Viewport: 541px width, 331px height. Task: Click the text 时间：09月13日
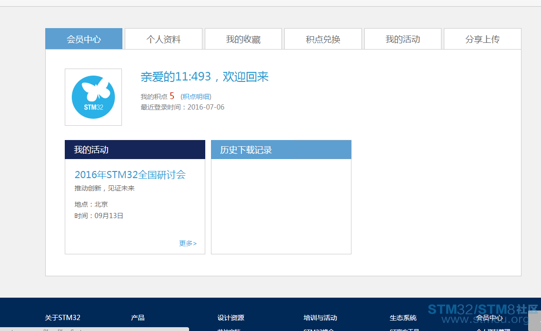tap(99, 216)
